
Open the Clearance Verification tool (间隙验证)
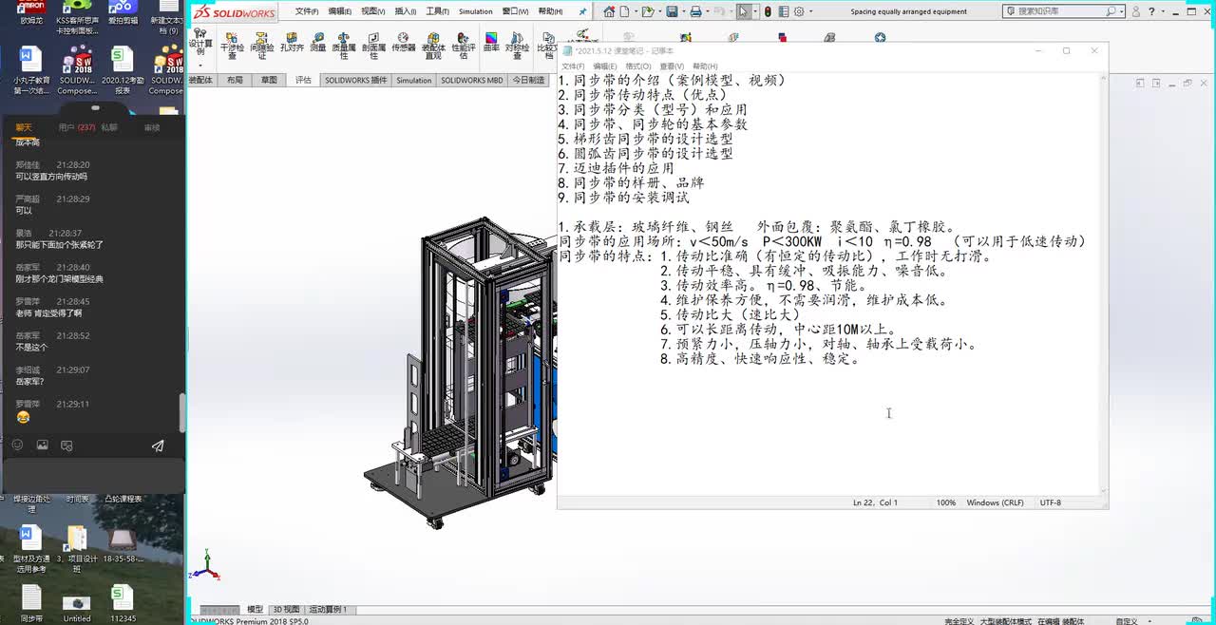[x=262, y=47]
